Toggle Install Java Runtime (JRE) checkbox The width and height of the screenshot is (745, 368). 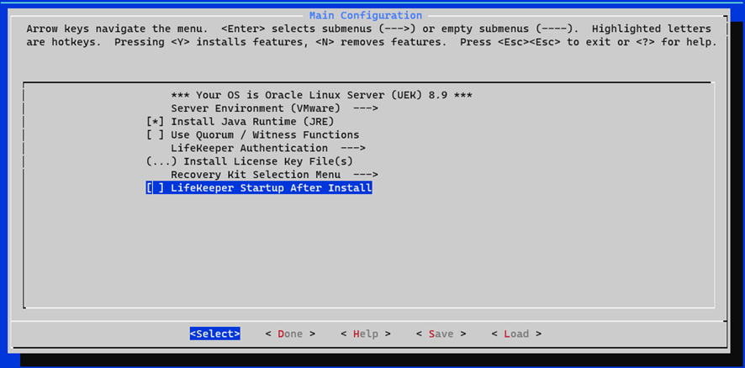pyautogui.click(x=156, y=122)
